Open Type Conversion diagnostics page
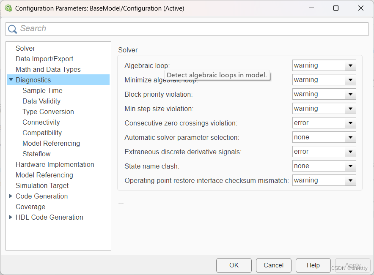The height and width of the screenshot is (275, 374). [48, 112]
